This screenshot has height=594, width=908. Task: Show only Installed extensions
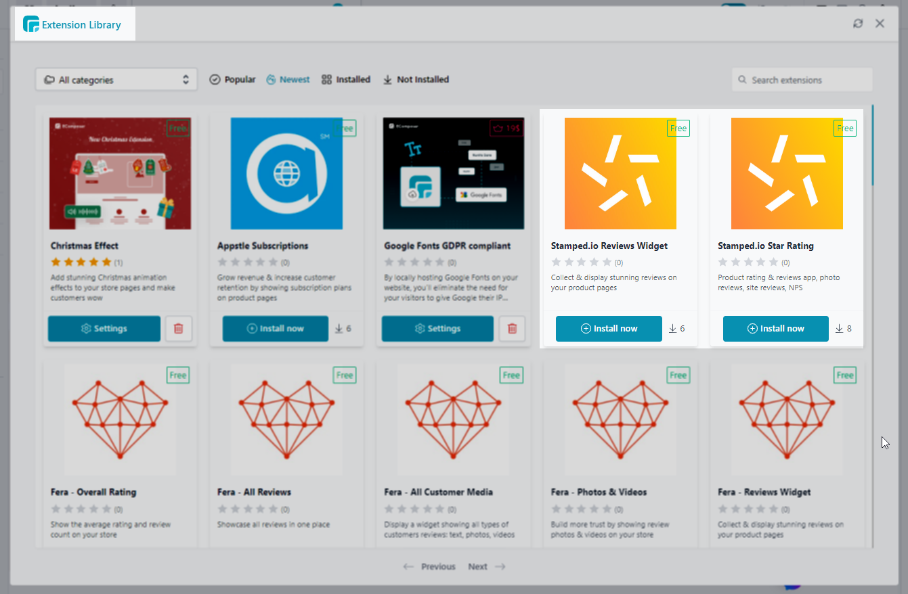click(x=345, y=79)
